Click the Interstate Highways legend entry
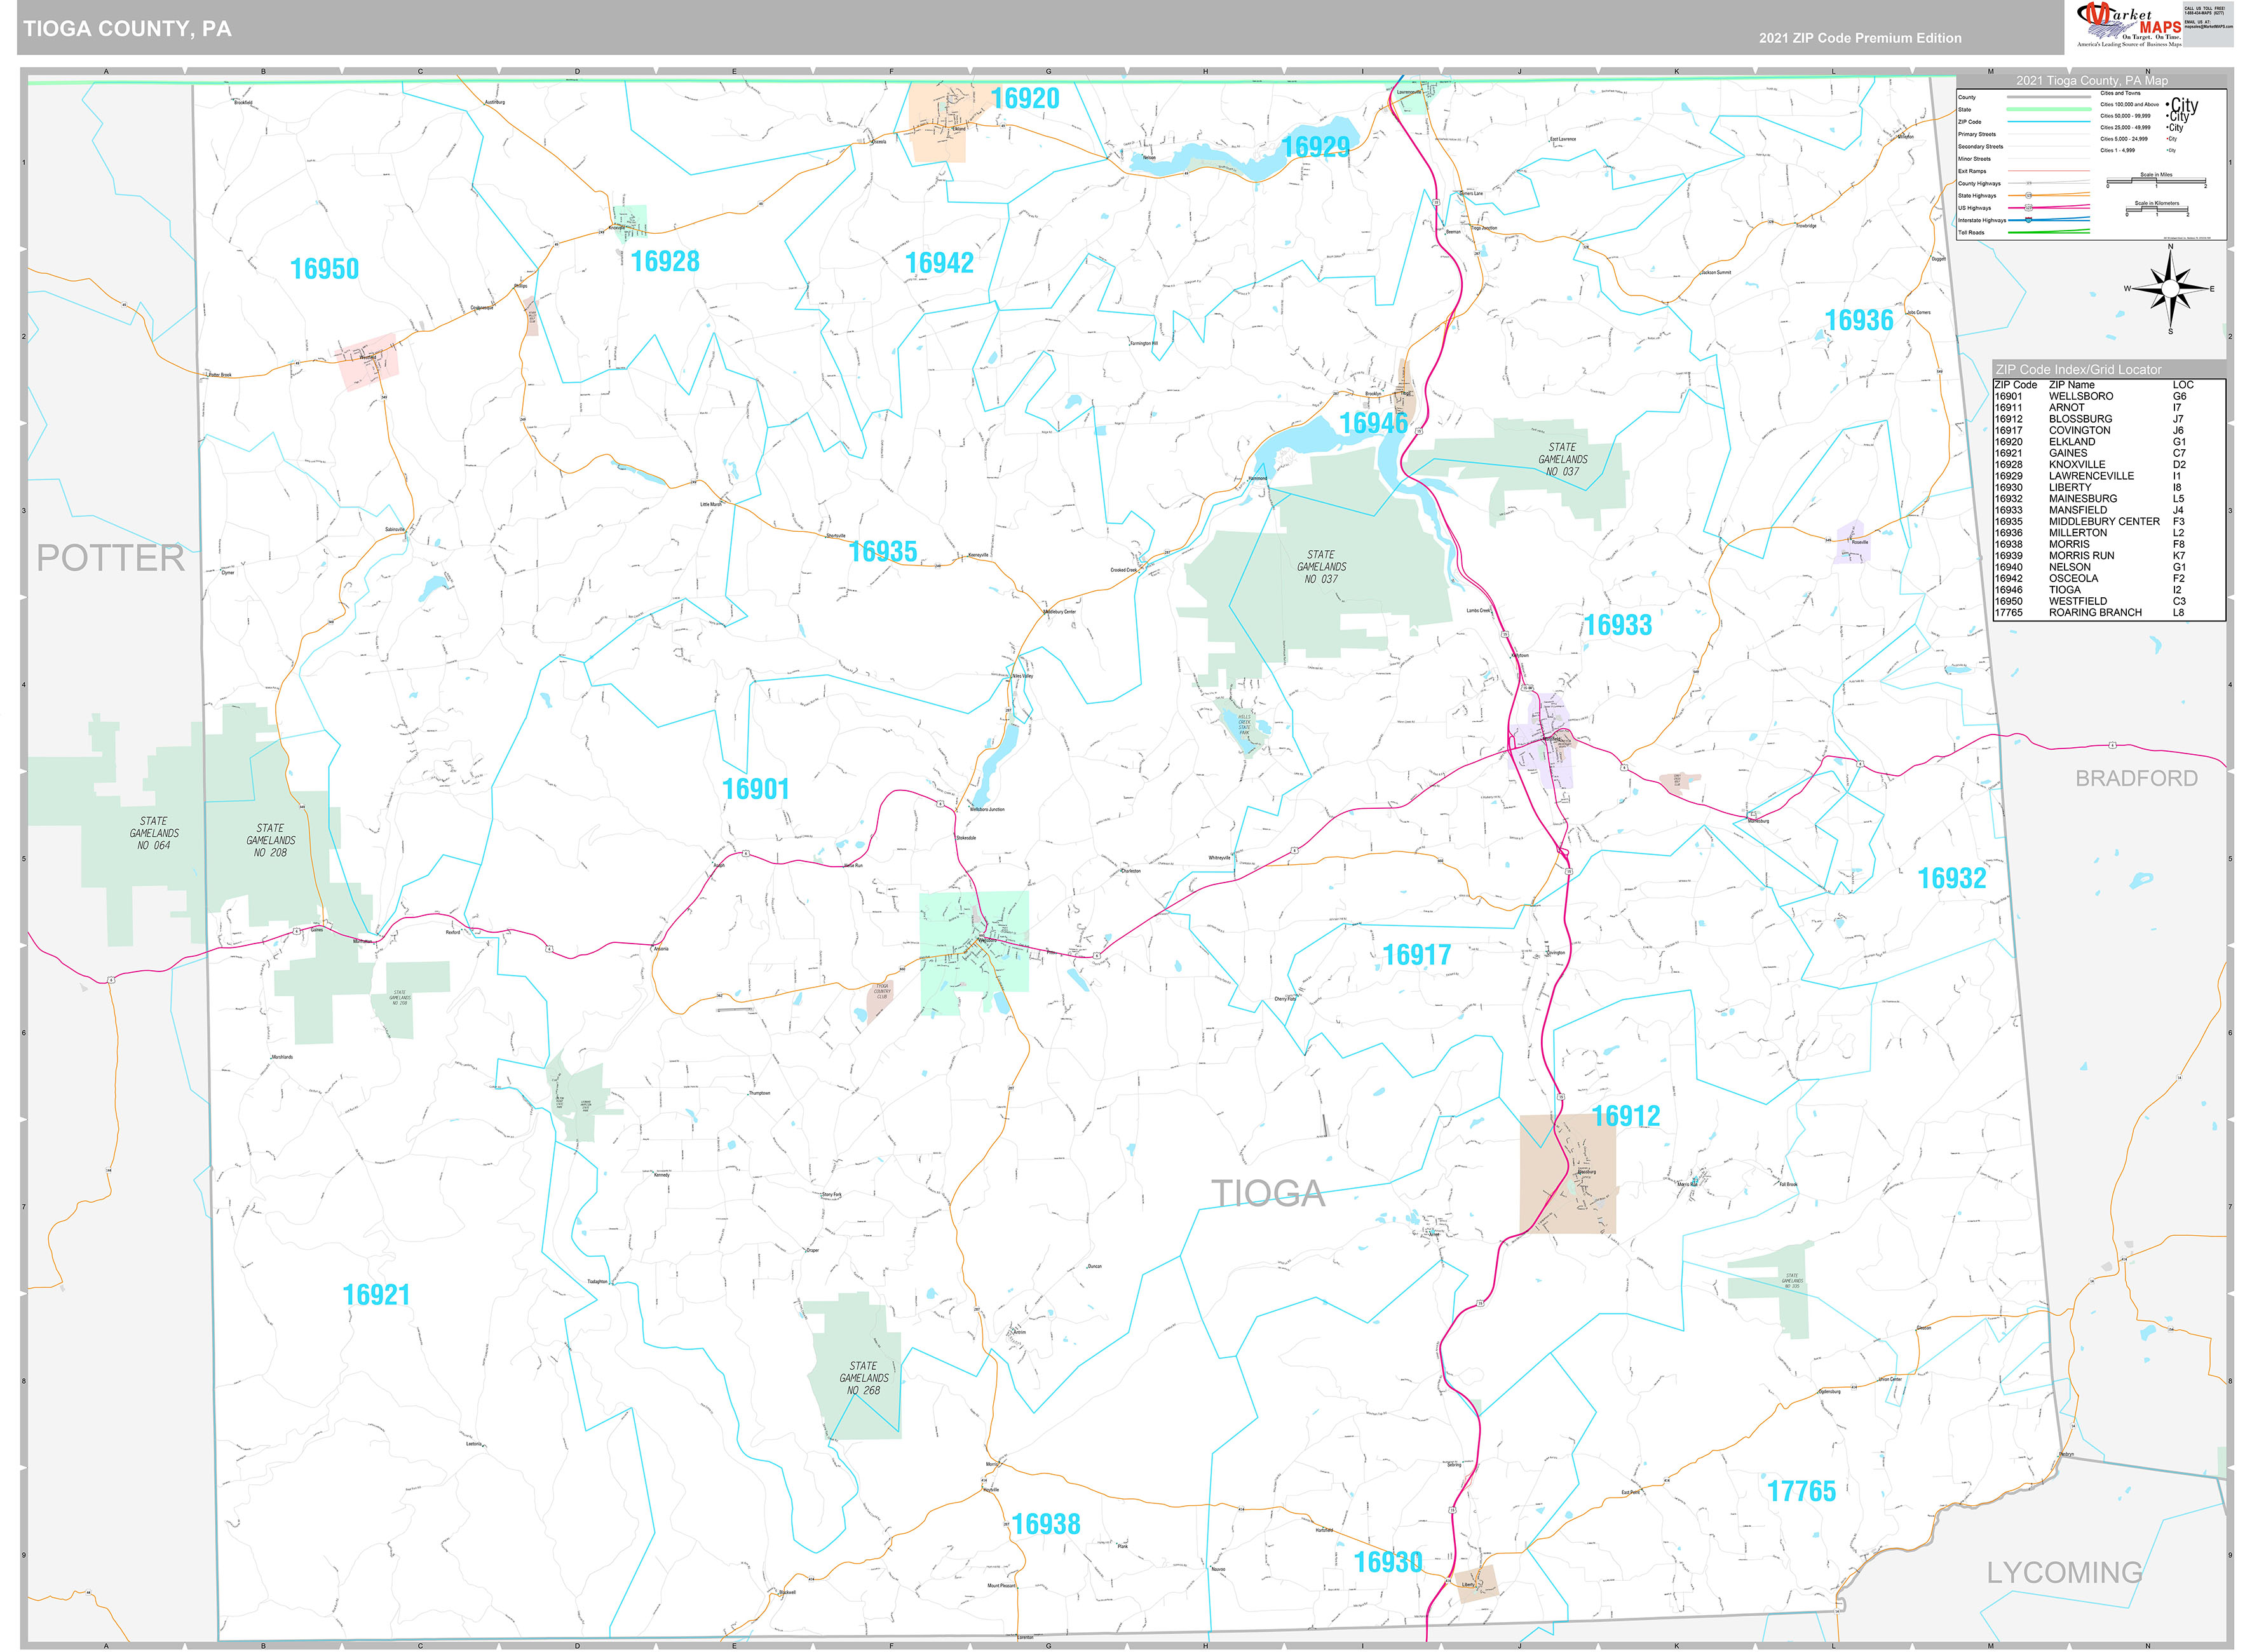The width and height of the screenshot is (2245, 1652). pos(2024,220)
